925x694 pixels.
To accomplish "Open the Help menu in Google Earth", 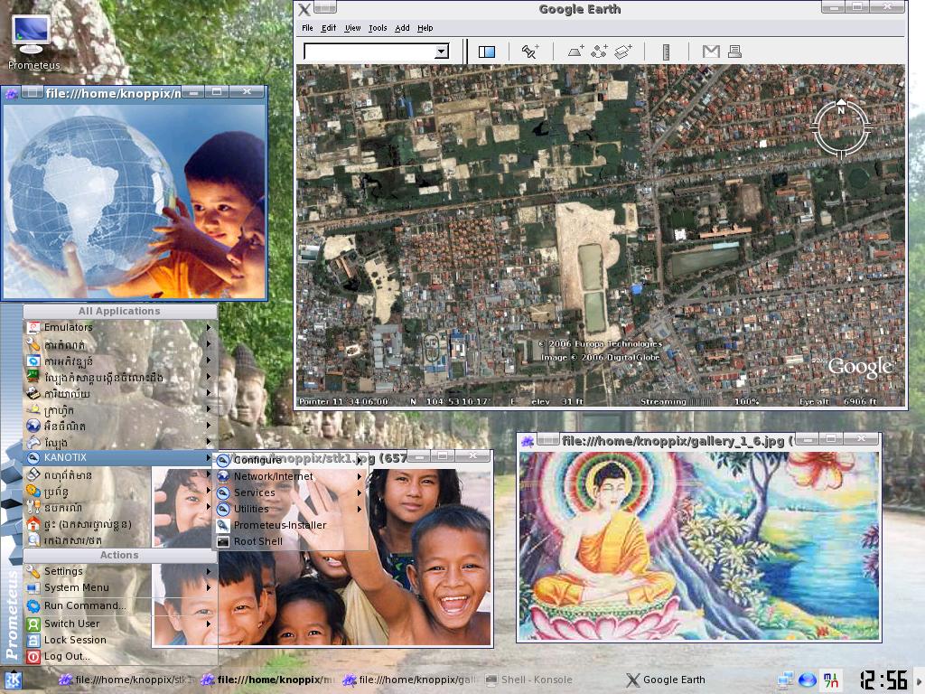I will click(425, 28).
